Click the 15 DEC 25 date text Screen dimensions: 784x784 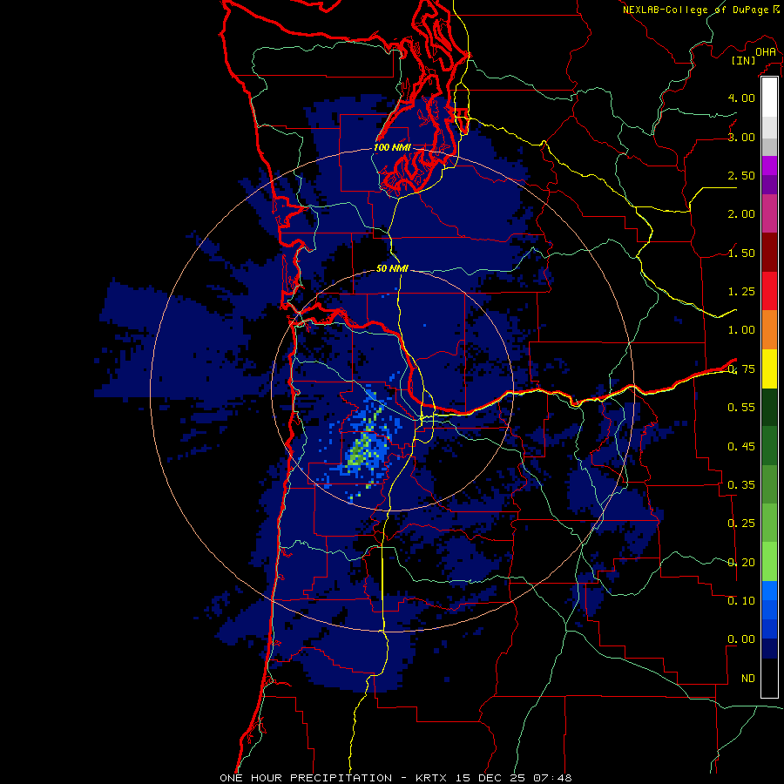(x=490, y=778)
